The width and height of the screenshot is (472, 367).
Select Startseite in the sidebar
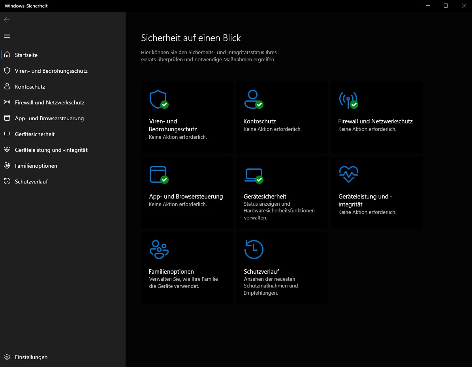coord(26,55)
